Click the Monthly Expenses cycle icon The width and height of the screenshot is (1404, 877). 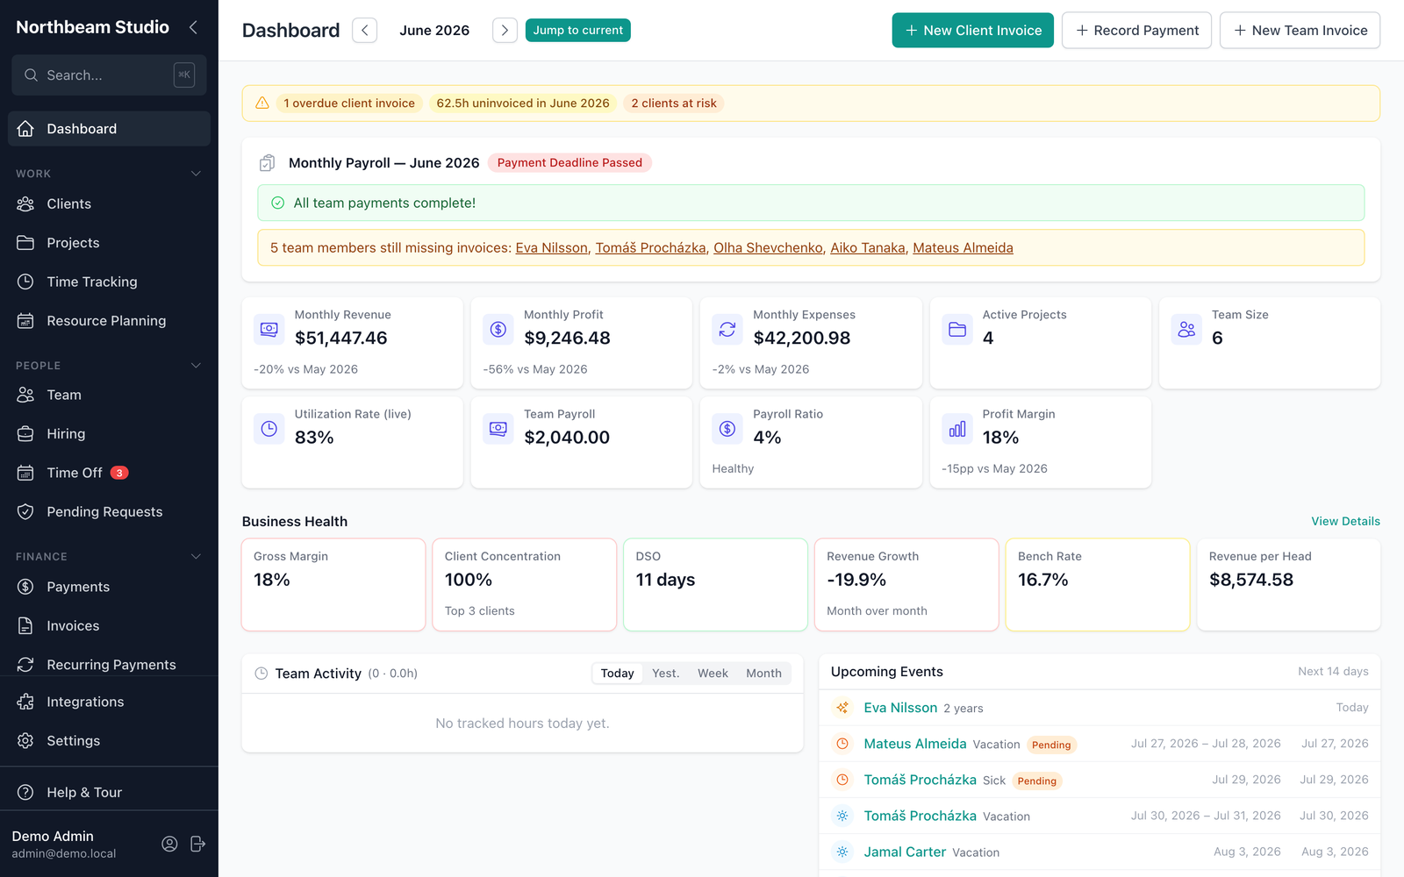click(727, 329)
